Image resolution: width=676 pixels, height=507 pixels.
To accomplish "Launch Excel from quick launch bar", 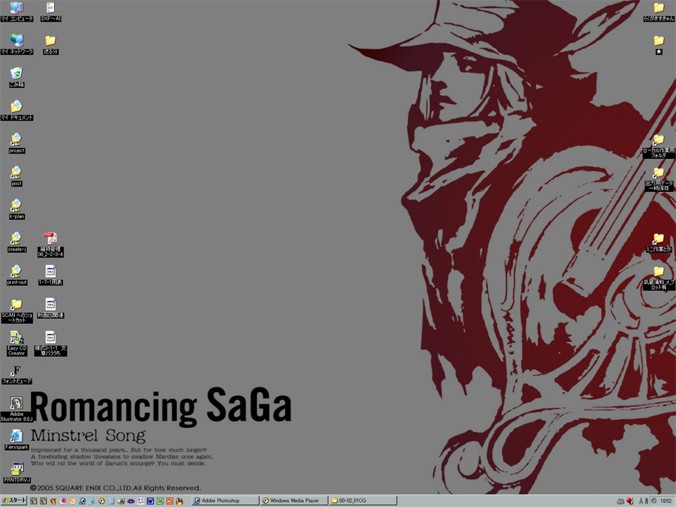I will click(160, 501).
